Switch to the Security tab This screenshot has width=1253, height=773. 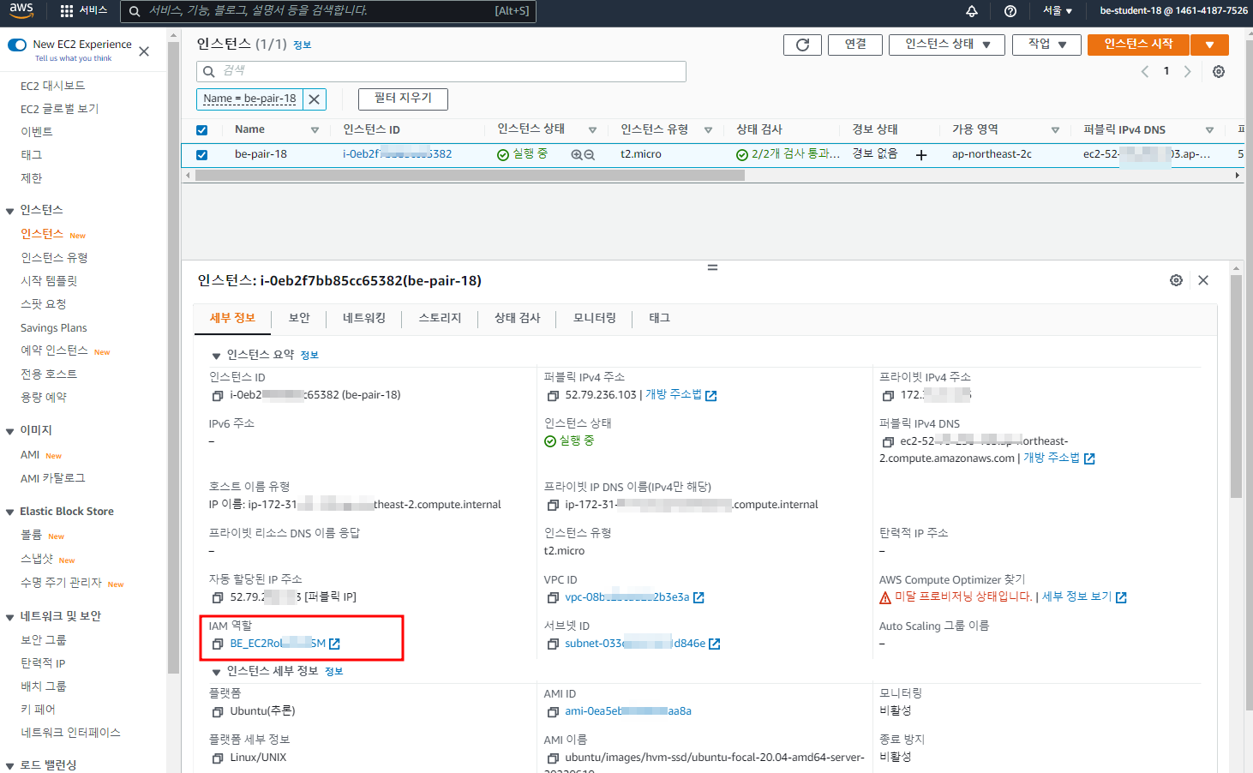299,318
